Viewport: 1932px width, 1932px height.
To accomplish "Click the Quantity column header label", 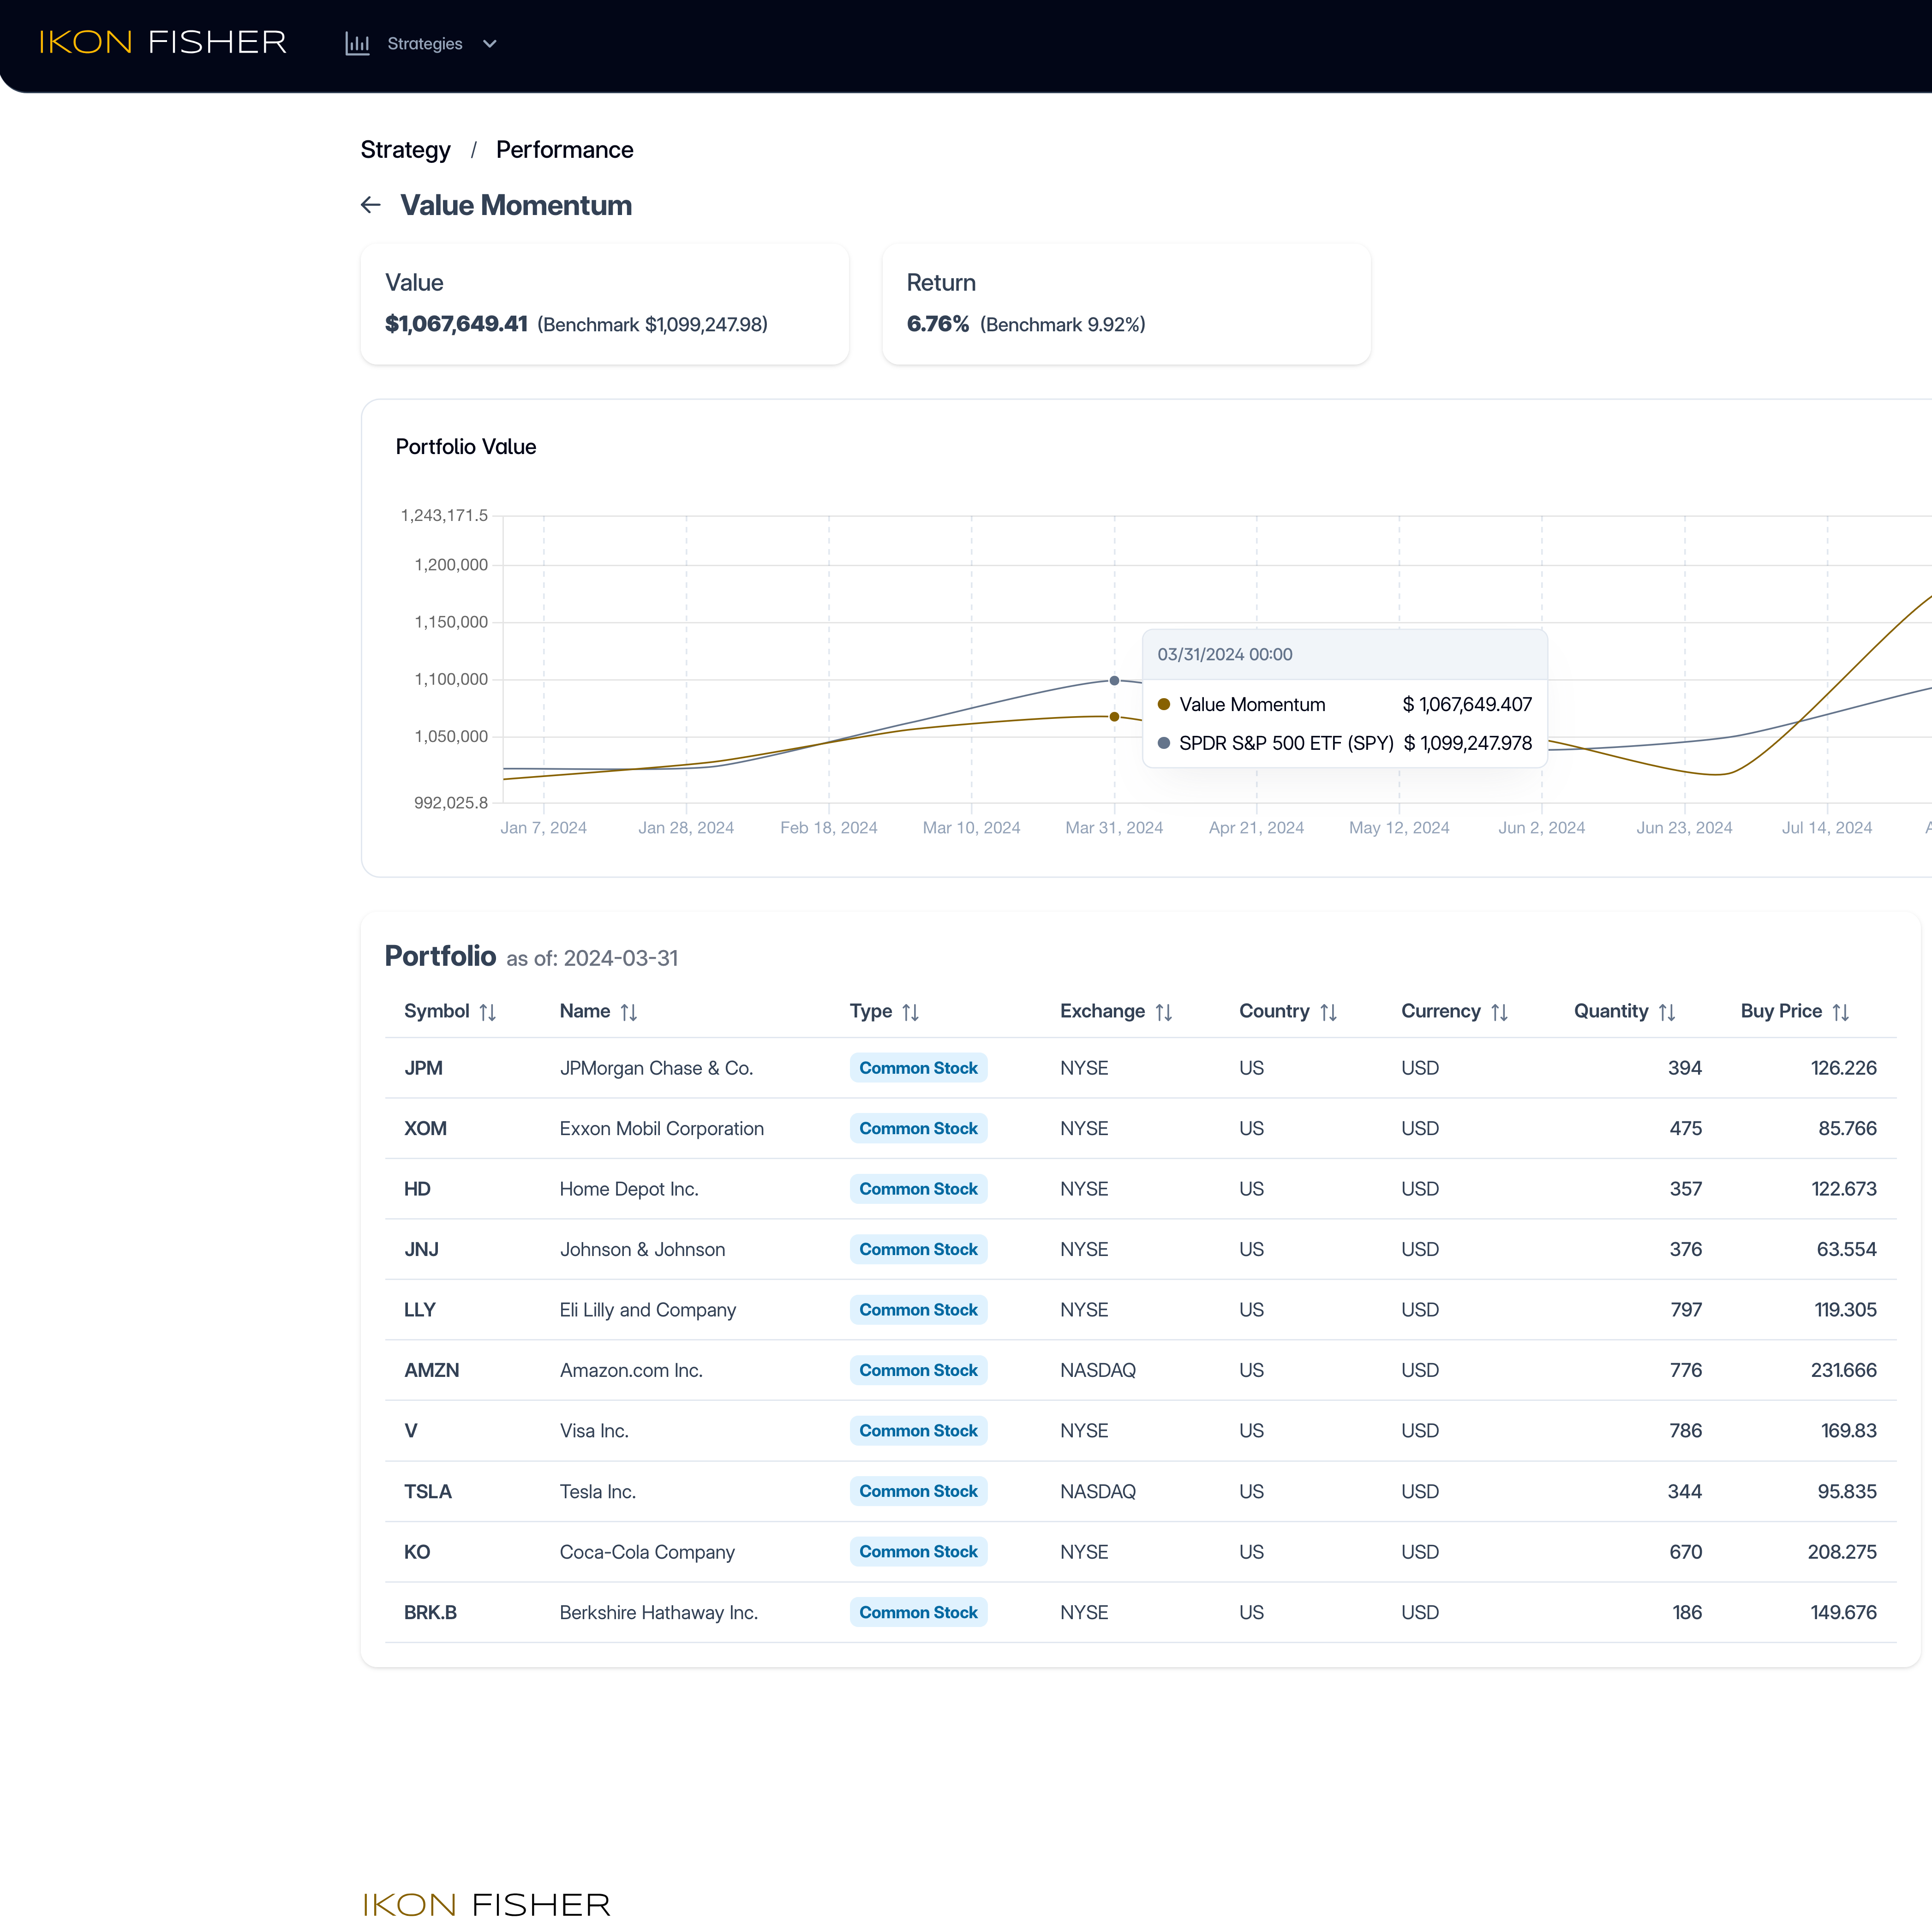I will pyautogui.click(x=1611, y=1011).
